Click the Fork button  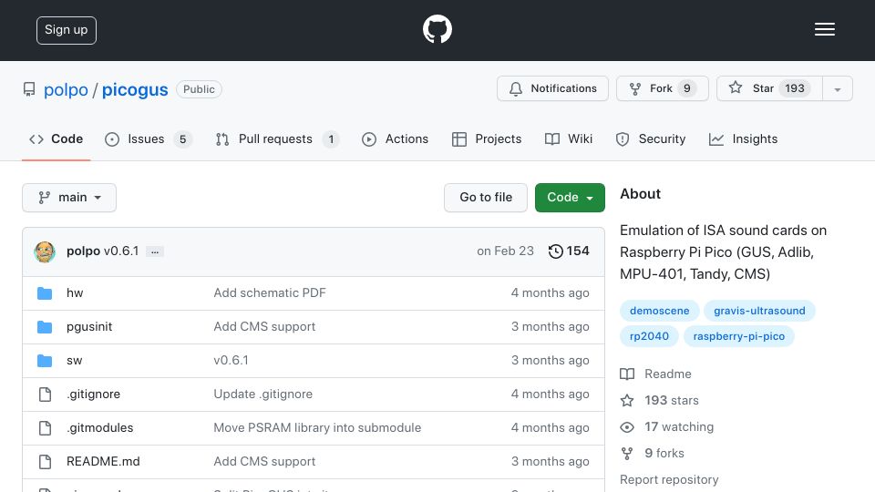[x=663, y=88]
